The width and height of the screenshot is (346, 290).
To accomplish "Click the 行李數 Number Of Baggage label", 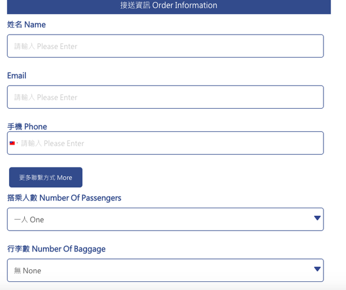I will click(x=56, y=249).
